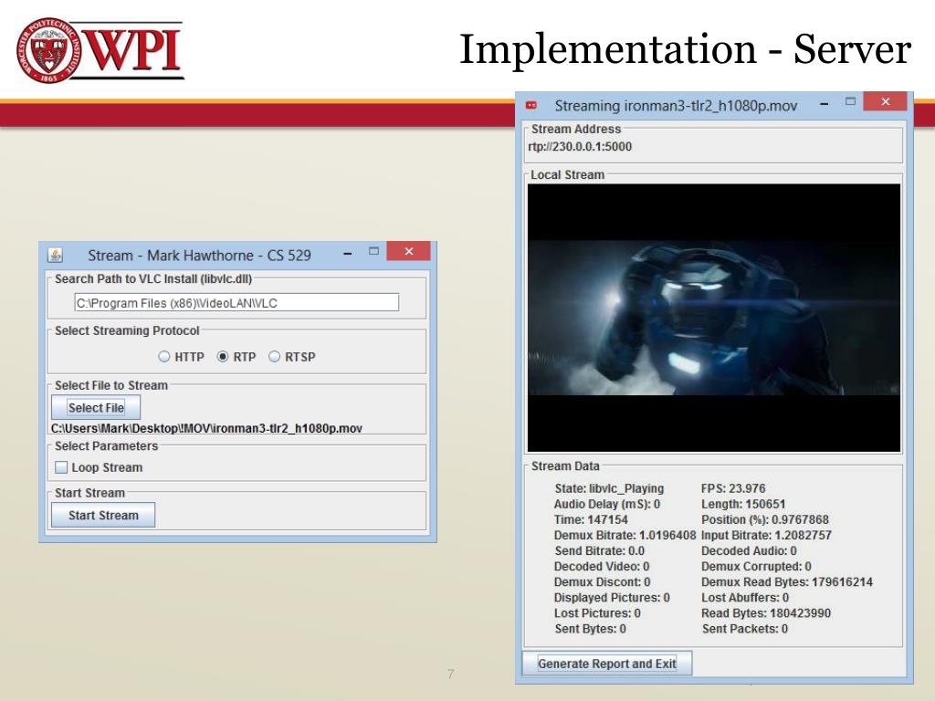This screenshot has width=935, height=701.
Task: Click the VLC install path input field
Action: tap(236, 303)
